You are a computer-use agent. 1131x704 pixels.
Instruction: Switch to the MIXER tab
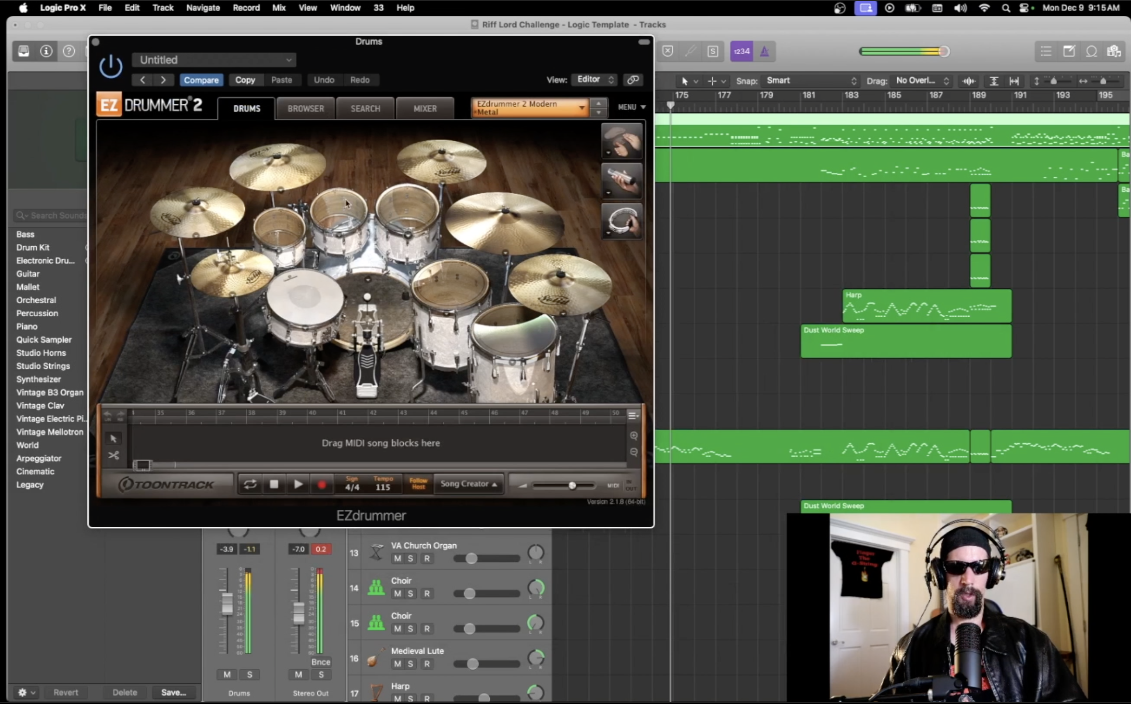tap(425, 109)
